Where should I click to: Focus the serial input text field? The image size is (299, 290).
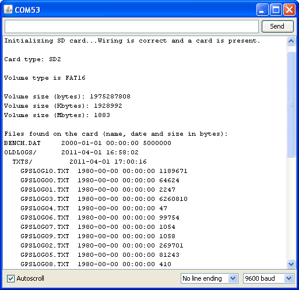click(x=132, y=26)
